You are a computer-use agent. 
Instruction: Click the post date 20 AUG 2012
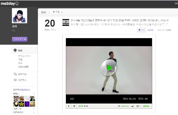pyautogui.click(x=50, y=25)
